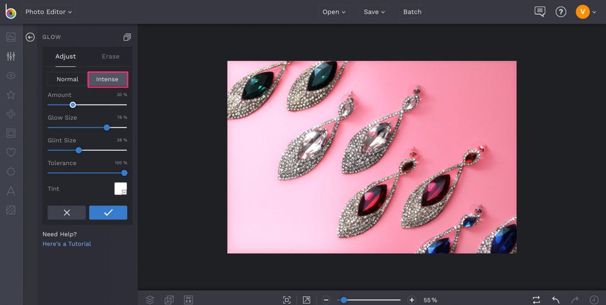
Task: Adjust the Glint Size slider
Action: pos(87,150)
